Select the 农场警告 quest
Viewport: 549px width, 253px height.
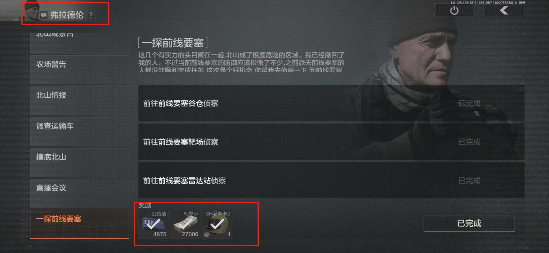point(79,69)
